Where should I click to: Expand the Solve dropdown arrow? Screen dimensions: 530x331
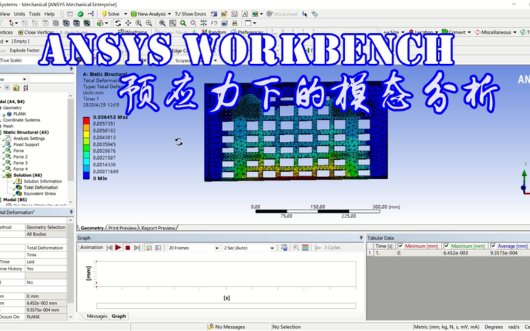click(125, 14)
